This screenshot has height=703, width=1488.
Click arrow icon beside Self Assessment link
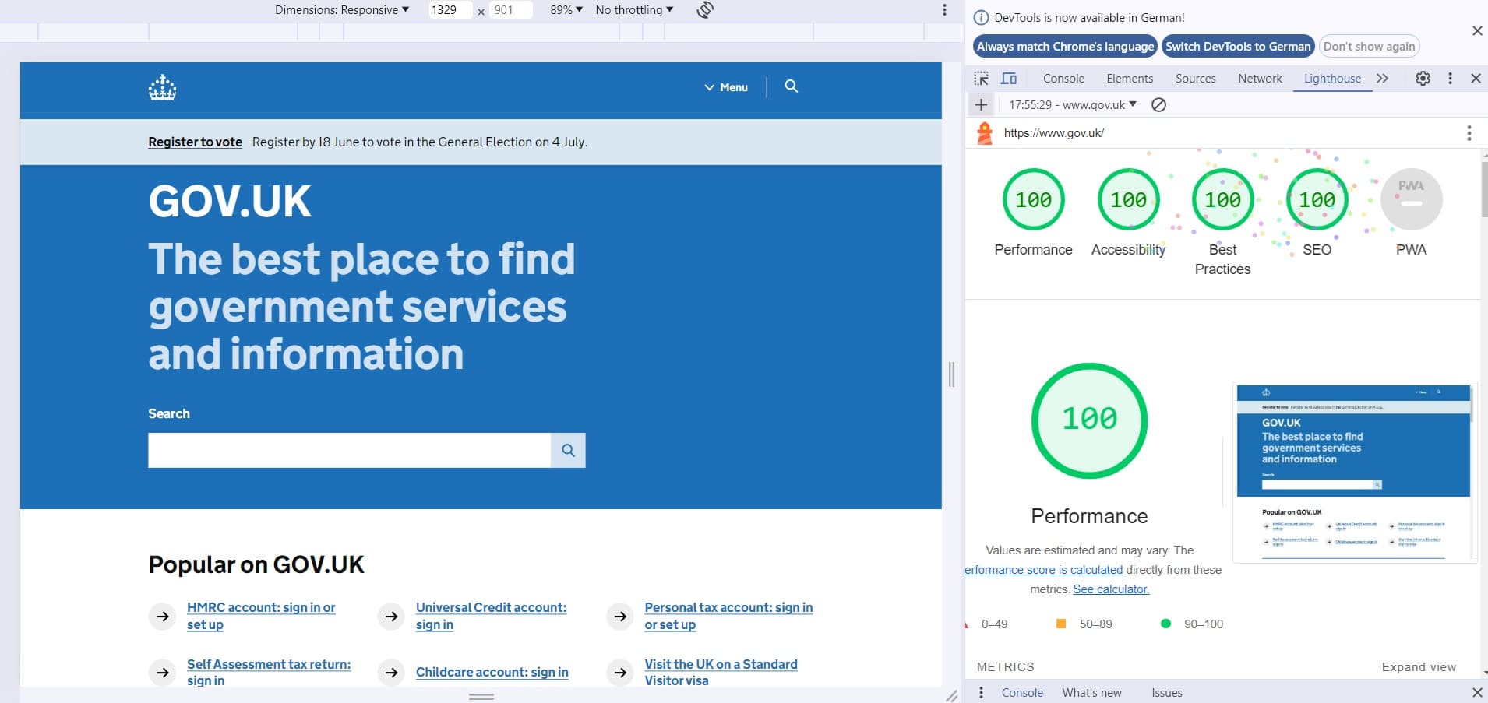coord(162,672)
